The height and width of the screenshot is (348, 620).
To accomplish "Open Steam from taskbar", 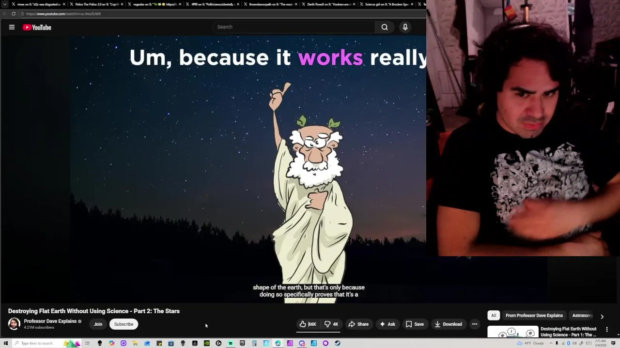I will (337, 343).
